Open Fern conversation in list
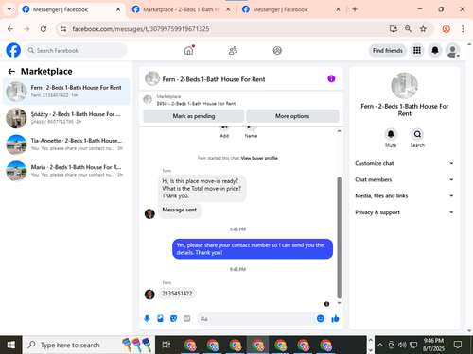The height and width of the screenshot is (354, 473). (66, 92)
